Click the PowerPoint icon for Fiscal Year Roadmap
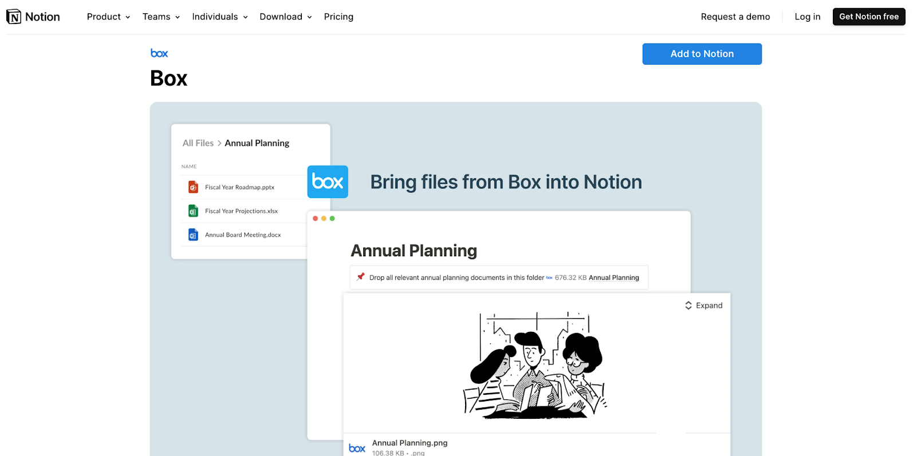 pos(194,187)
